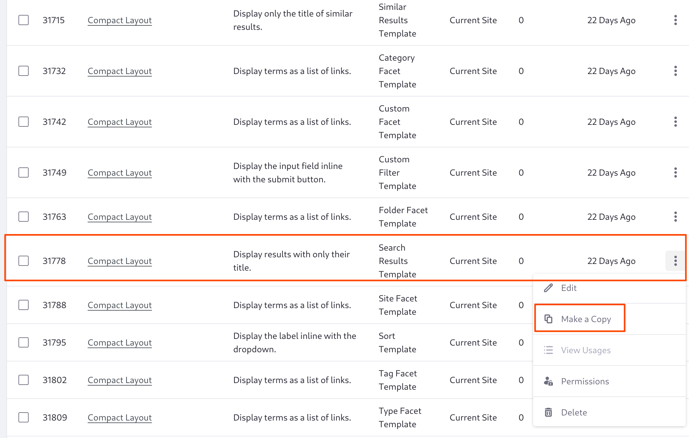Viewport: 689px width, 438px height.
Task: Click 'Sort Template' type cell
Action: pos(397,342)
